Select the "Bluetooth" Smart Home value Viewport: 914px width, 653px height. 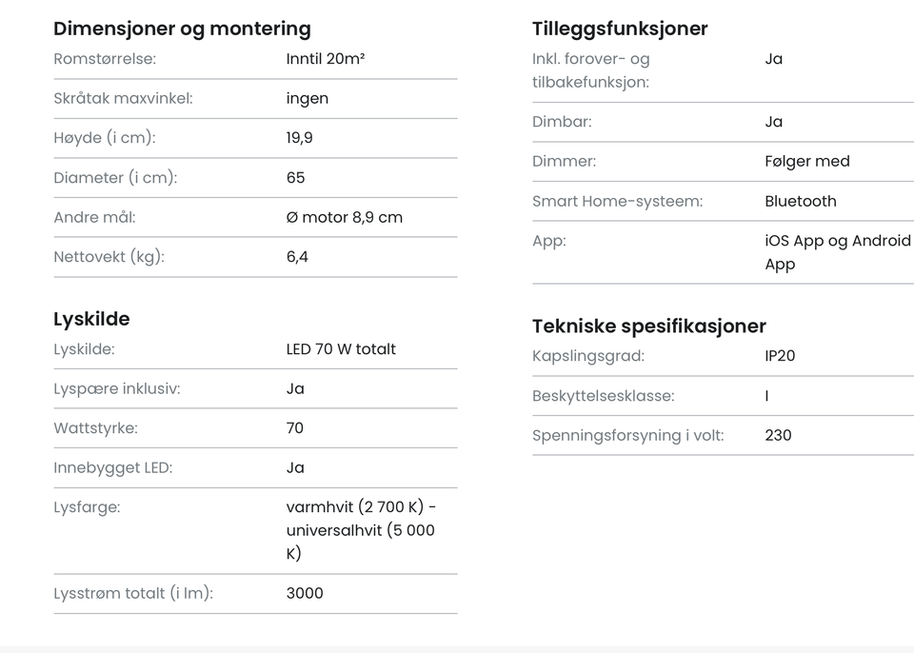pos(801,202)
